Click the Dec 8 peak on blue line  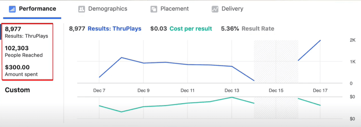(121, 58)
